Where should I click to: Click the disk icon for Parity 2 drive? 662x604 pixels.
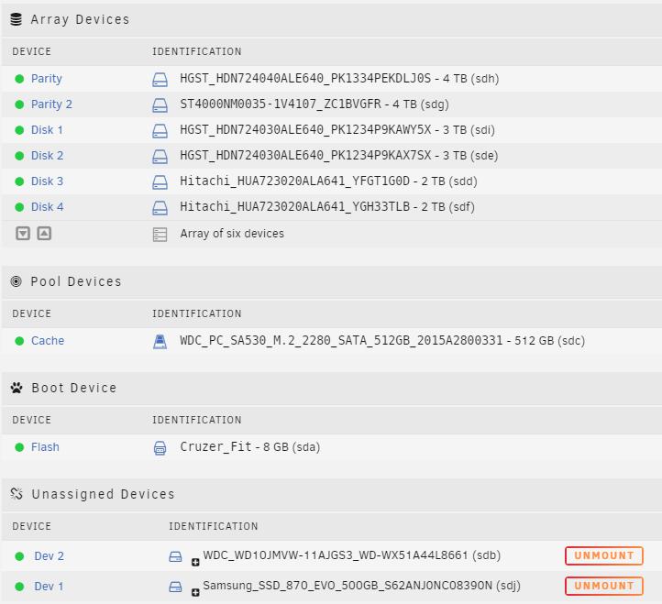[160, 104]
